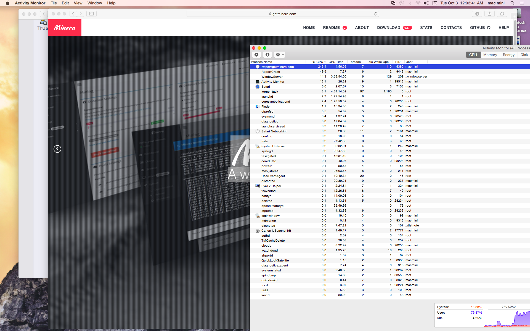Open the View menu

(78, 3)
